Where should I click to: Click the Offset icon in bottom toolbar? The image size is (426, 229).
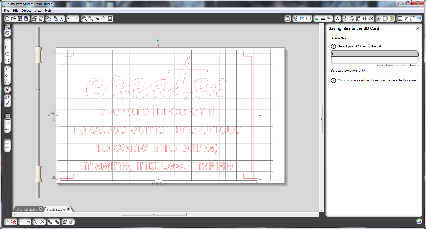click(71, 222)
